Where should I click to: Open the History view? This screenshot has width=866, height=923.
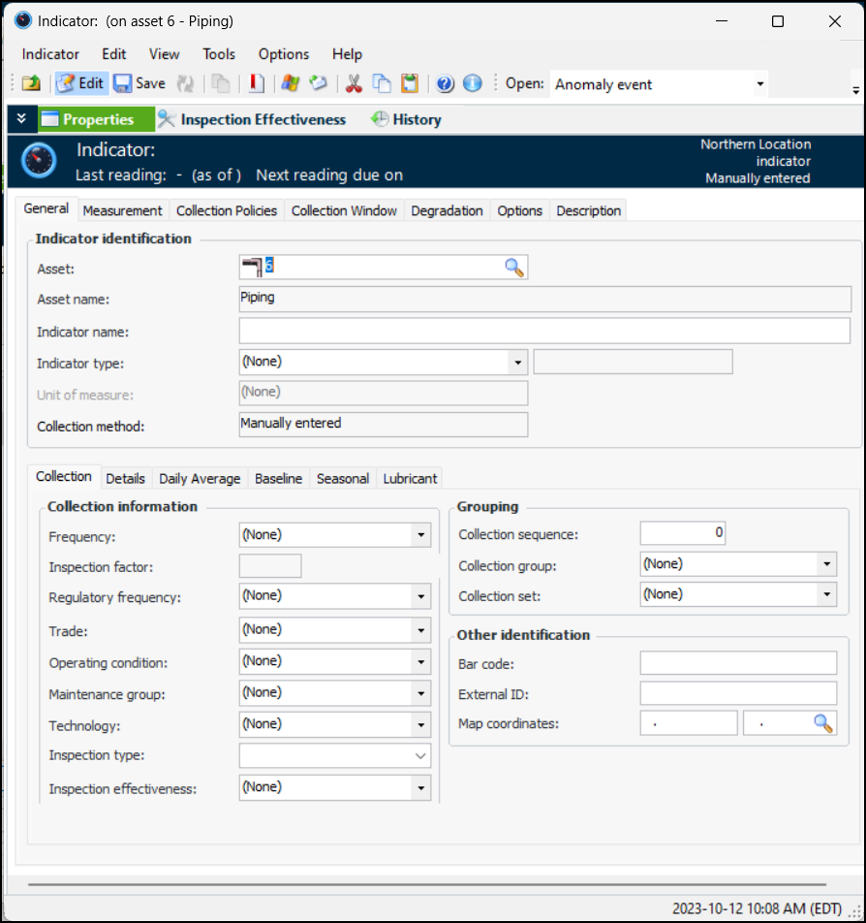406,119
